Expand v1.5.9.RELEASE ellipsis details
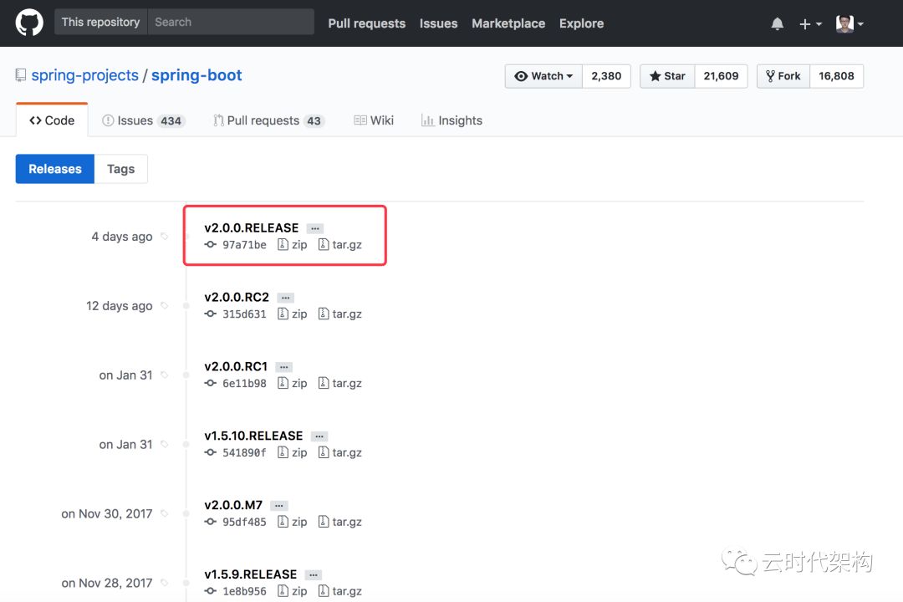The width and height of the screenshot is (903, 602). tap(314, 575)
